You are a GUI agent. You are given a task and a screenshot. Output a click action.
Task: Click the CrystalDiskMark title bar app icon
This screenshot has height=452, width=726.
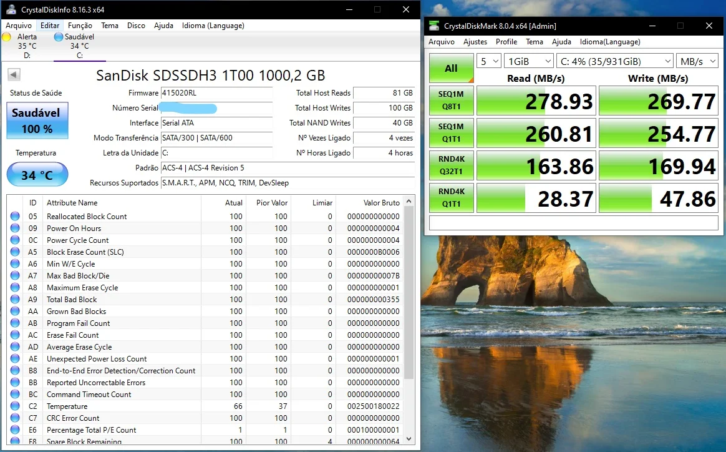[434, 26]
